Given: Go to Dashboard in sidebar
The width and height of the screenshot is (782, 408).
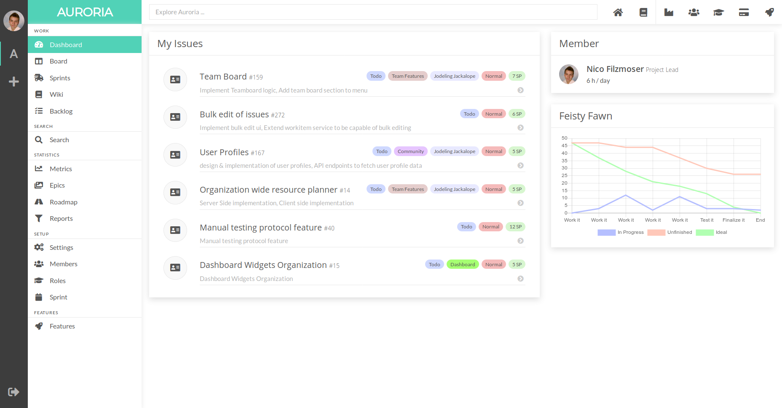Looking at the screenshot, I should tap(85, 45).
